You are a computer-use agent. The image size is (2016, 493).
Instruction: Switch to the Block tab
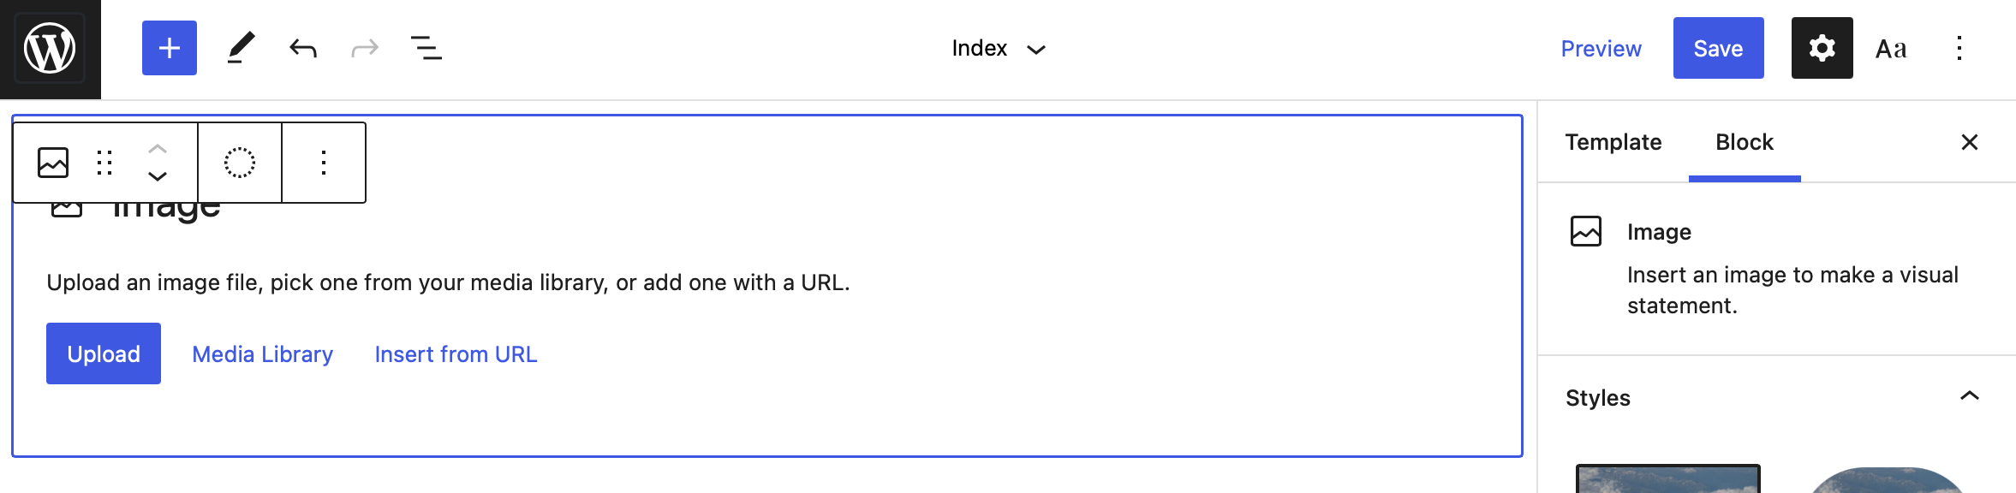pos(1745,142)
